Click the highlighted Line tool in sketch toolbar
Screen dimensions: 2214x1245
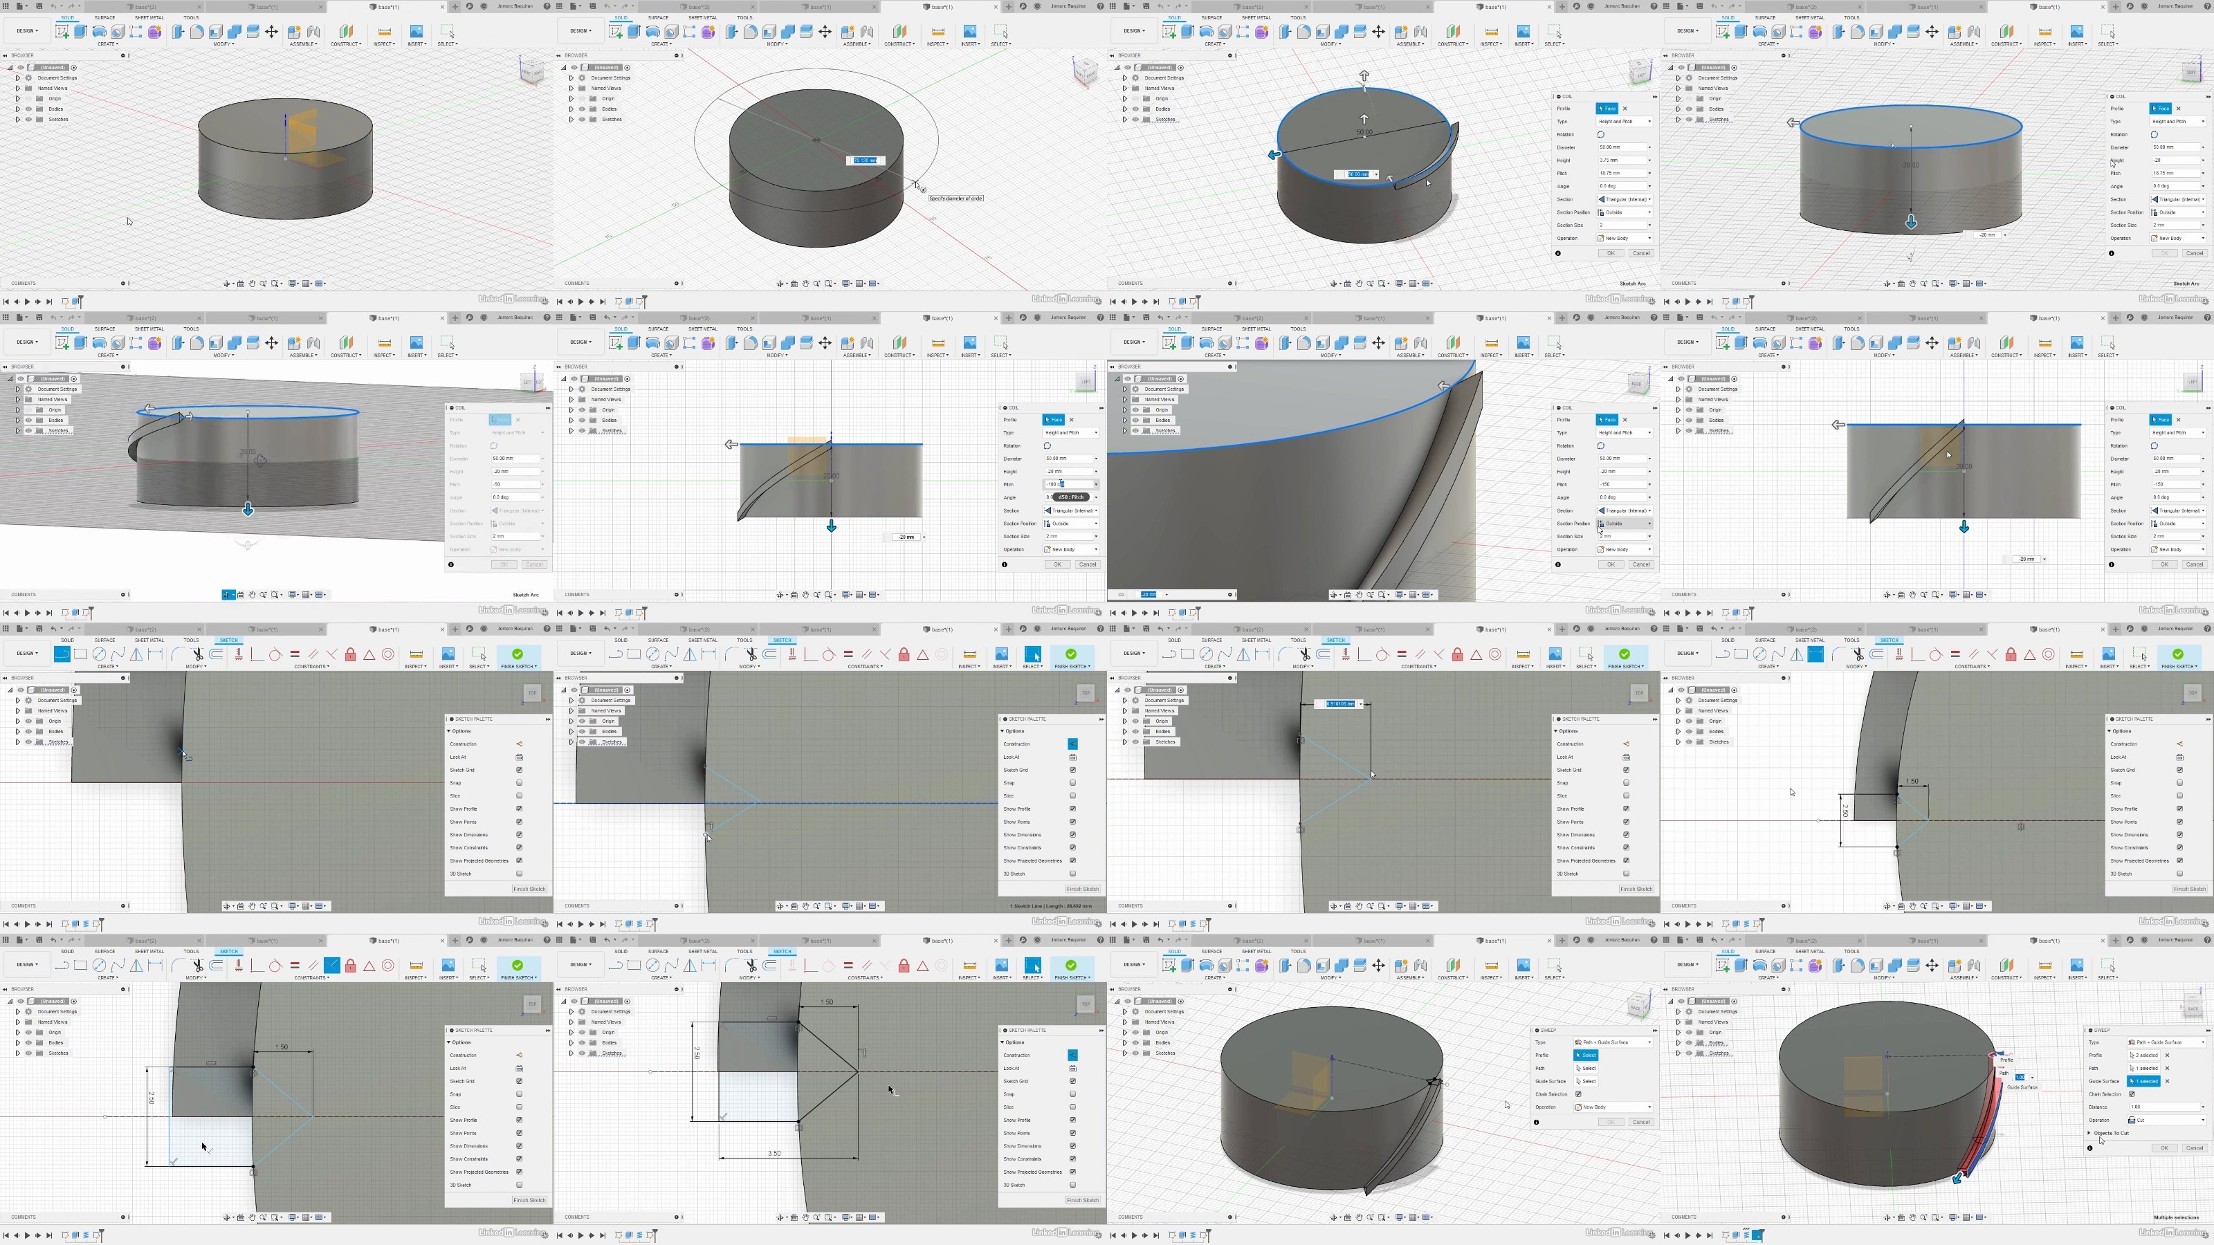point(62,655)
